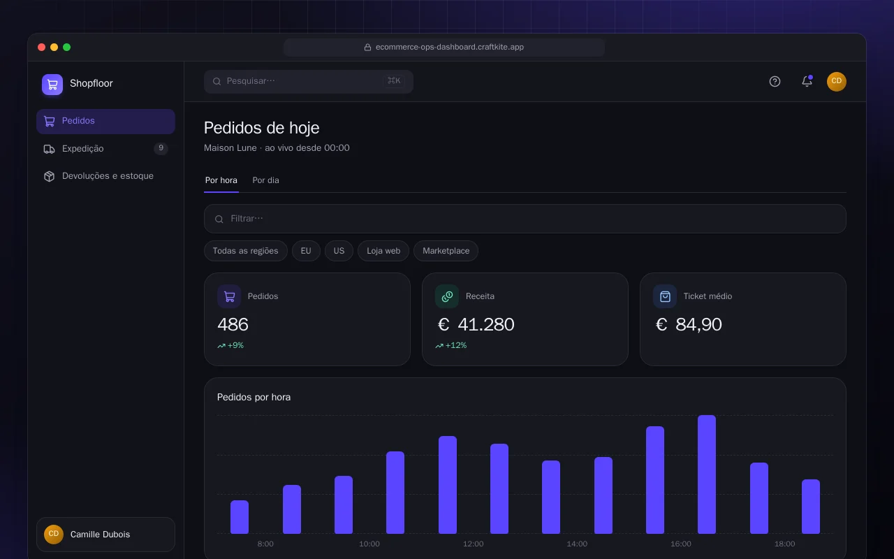Click the € 84,90 average ticket value

tap(688, 324)
